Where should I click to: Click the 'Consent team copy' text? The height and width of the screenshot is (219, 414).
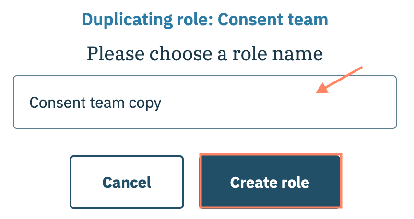[x=95, y=103]
